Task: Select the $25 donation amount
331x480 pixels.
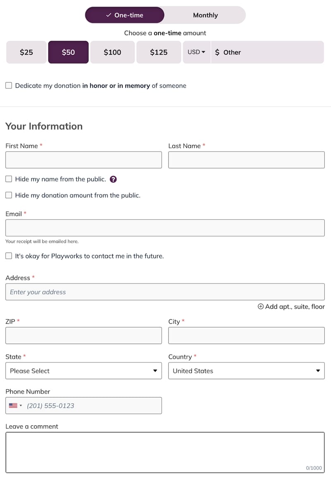Action: (x=26, y=52)
